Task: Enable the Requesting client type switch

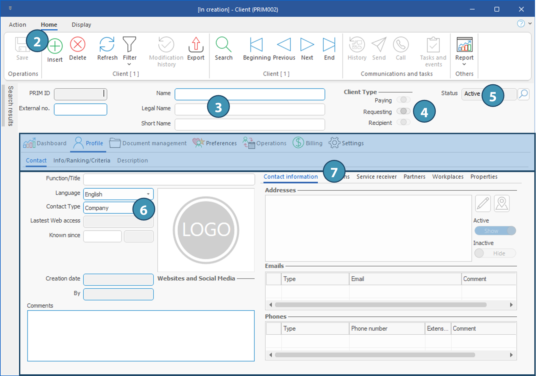Action: [x=403, y=111]
